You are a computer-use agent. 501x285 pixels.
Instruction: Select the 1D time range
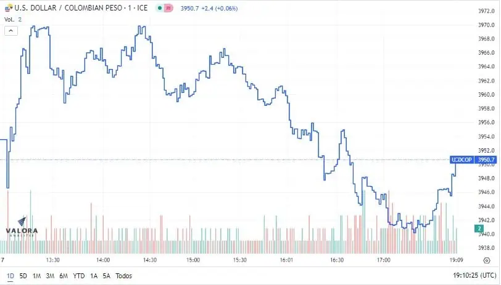click(x=10, y=276)
